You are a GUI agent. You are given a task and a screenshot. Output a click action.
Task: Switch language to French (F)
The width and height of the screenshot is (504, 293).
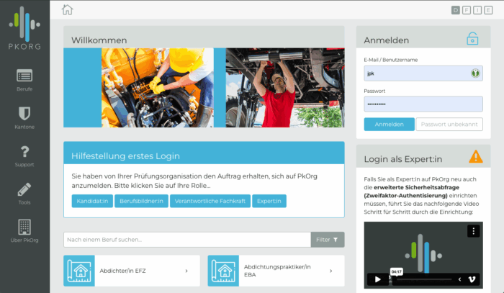coord(466,9)
